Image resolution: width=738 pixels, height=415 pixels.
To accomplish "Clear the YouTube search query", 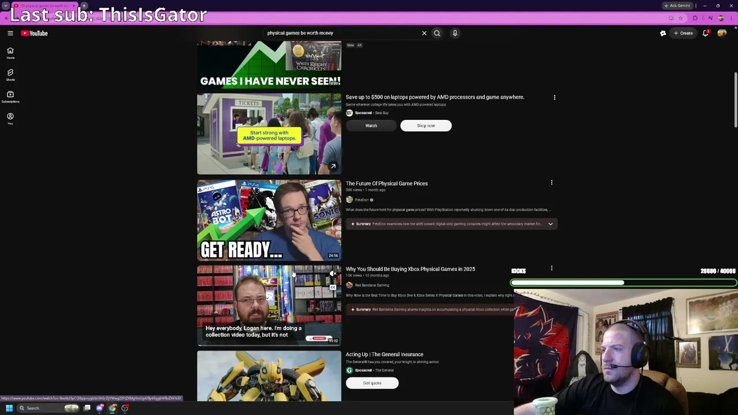I will pos(424,33).
